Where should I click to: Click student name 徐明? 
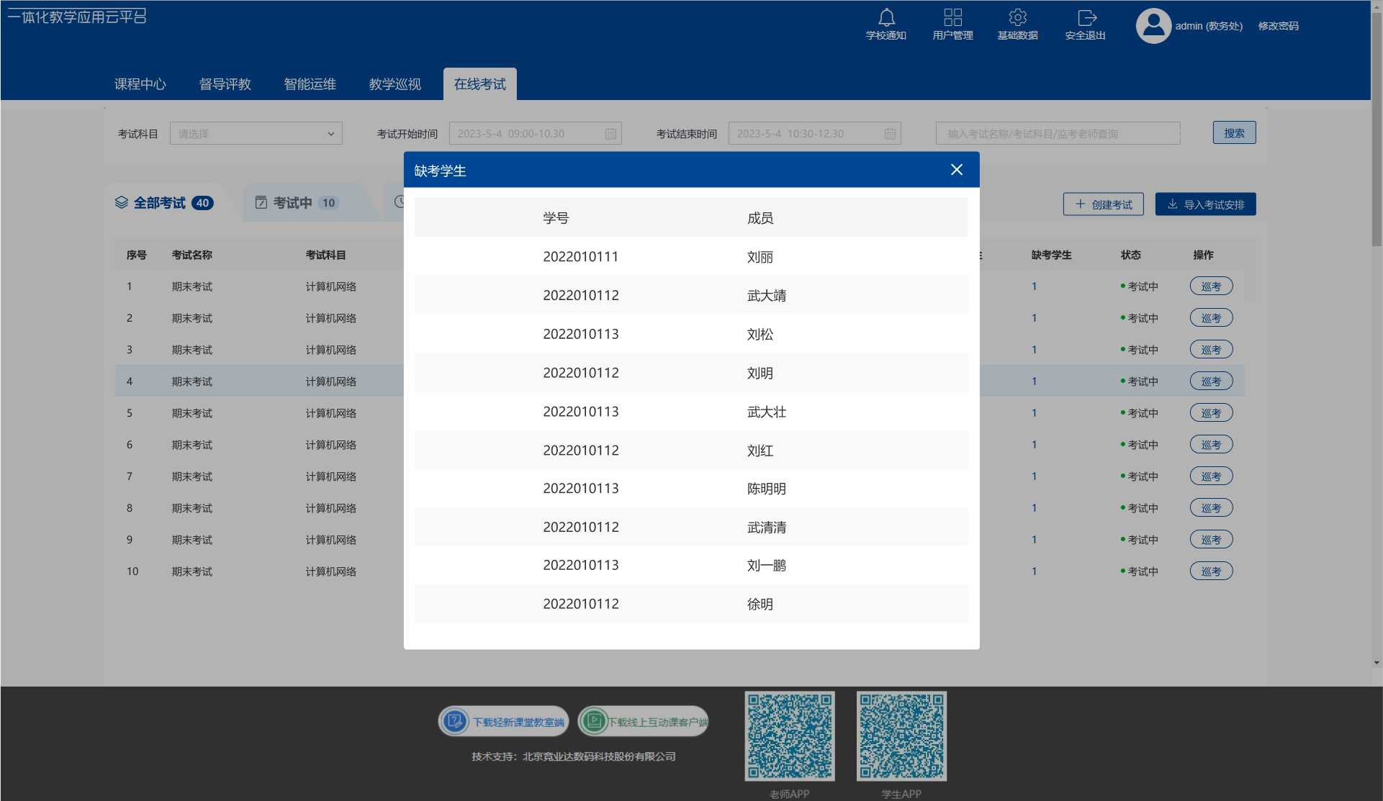coord(760,605)
